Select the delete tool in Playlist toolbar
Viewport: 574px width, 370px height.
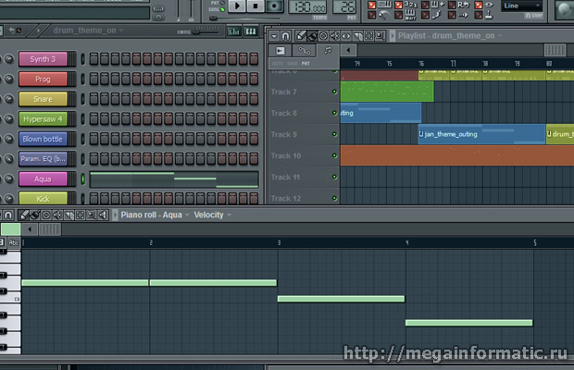(324, 35)
